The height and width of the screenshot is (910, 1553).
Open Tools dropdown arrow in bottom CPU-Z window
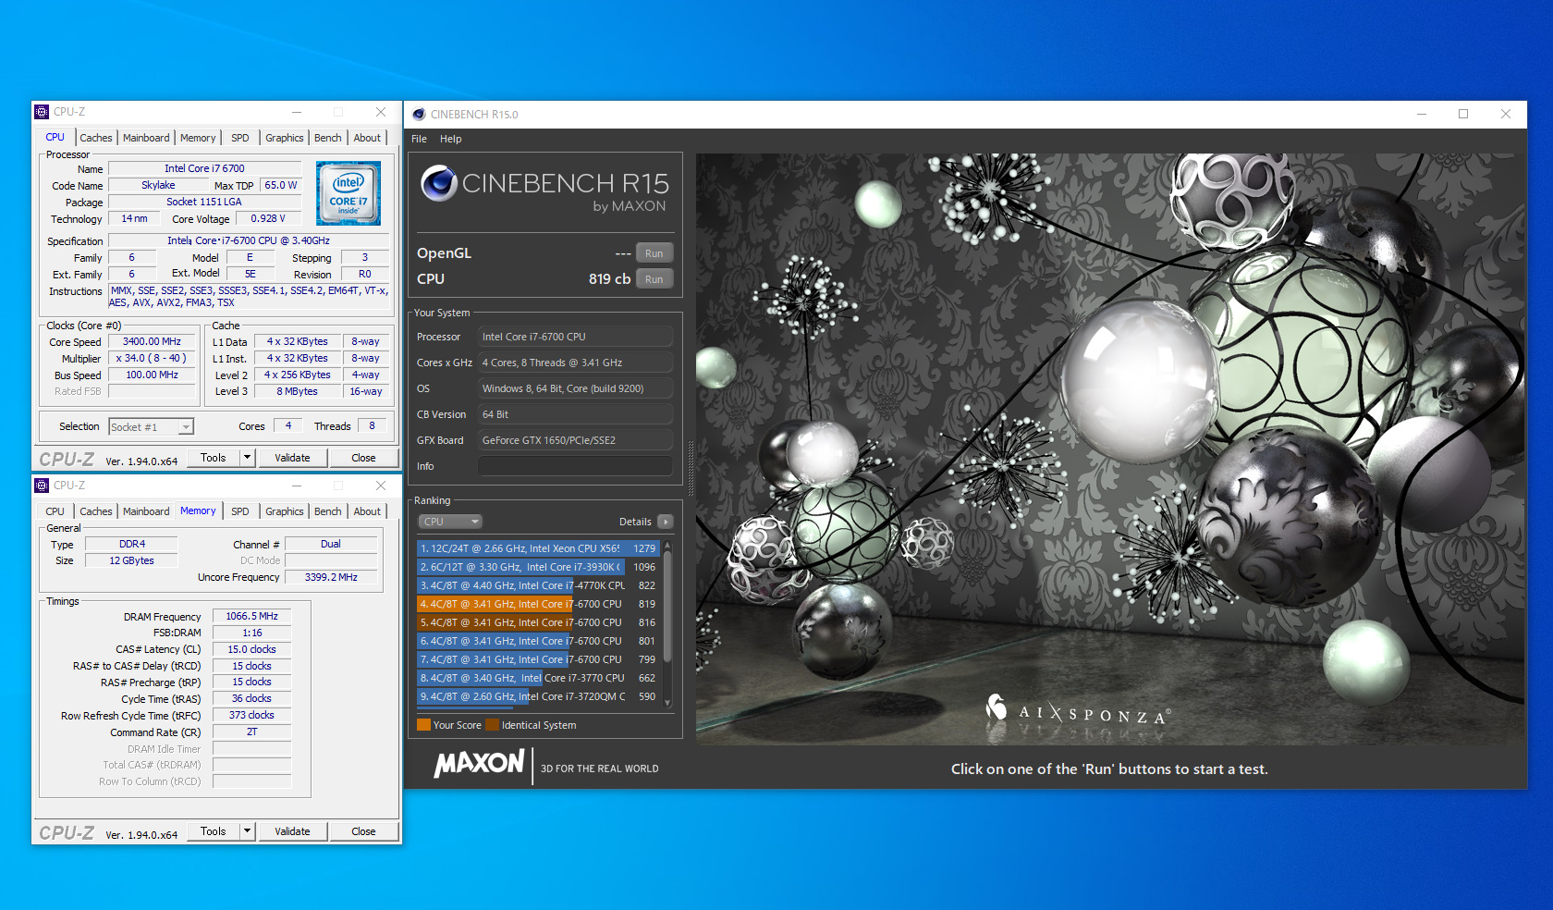[x=247, y=831]
